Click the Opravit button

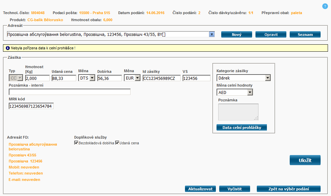(271, 35)
